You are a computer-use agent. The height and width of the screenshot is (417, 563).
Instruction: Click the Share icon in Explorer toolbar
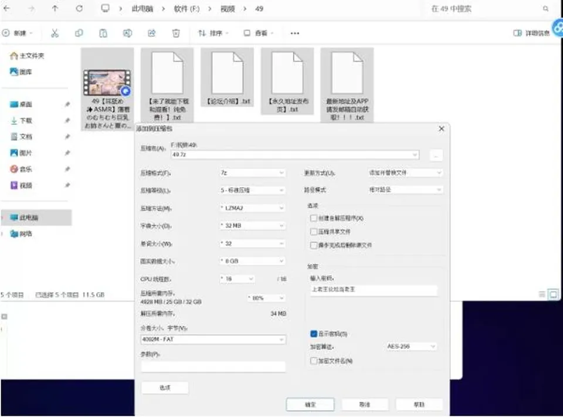tap(152, 33)
